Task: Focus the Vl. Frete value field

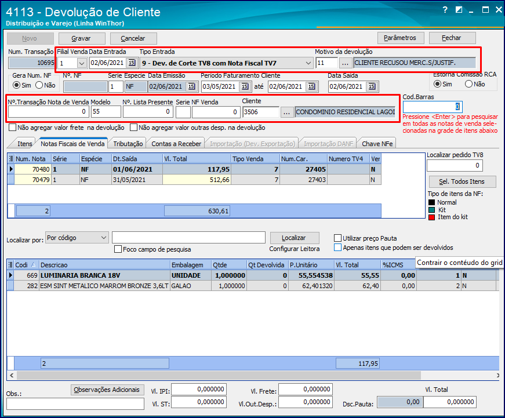Action: [306, 390]
